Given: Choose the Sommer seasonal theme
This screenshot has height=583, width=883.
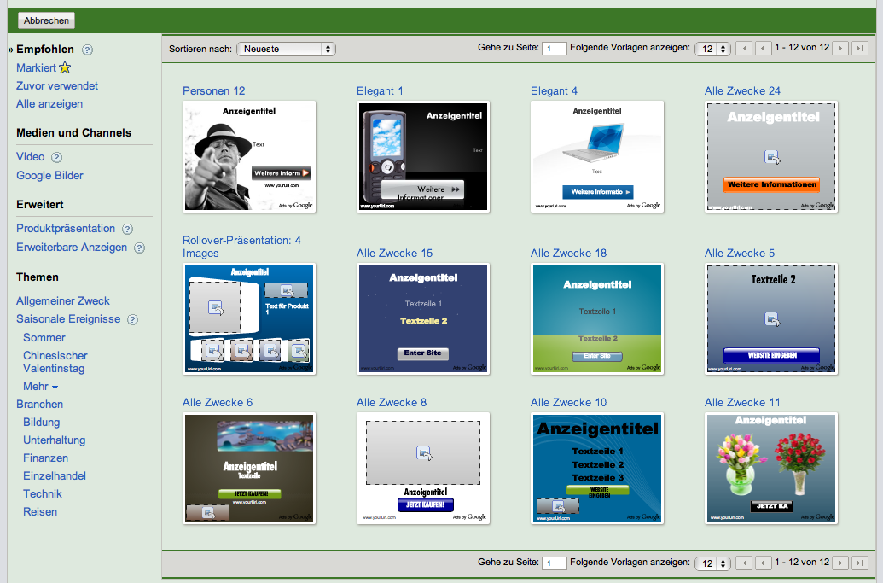Looking at the screenshot, I should pos(44,337).
